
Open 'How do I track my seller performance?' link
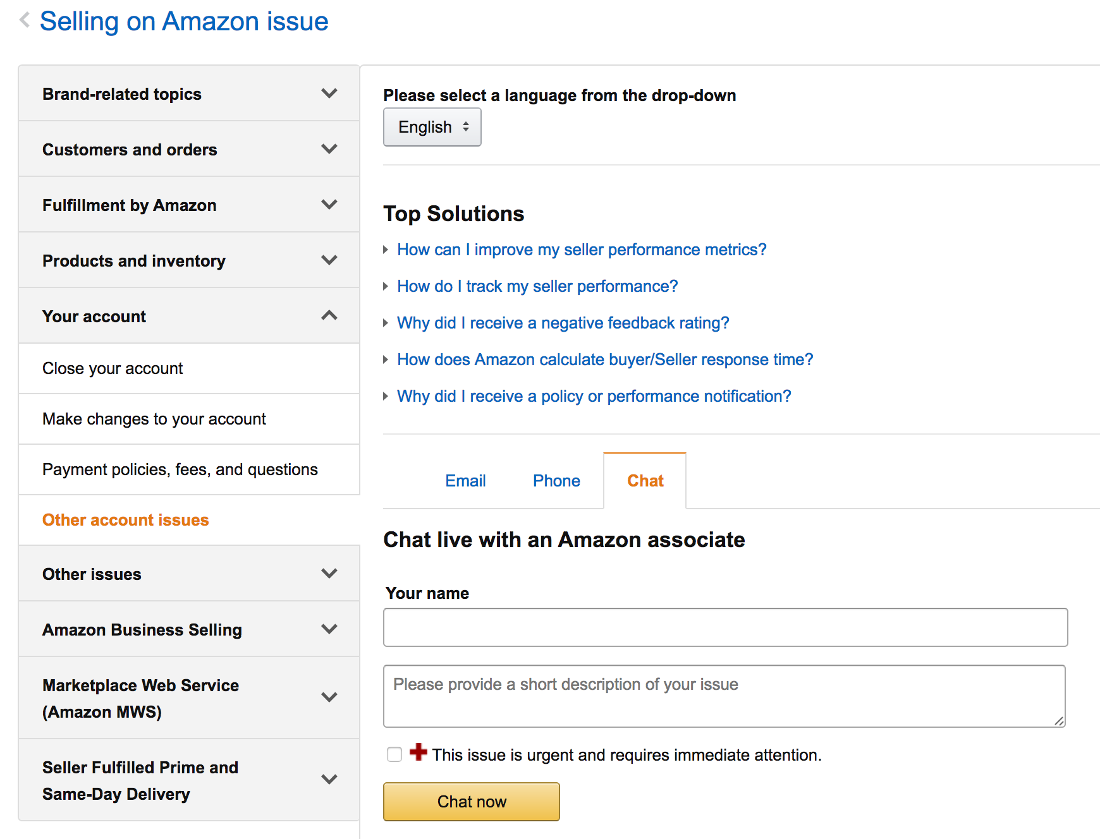tap(537, 286)
